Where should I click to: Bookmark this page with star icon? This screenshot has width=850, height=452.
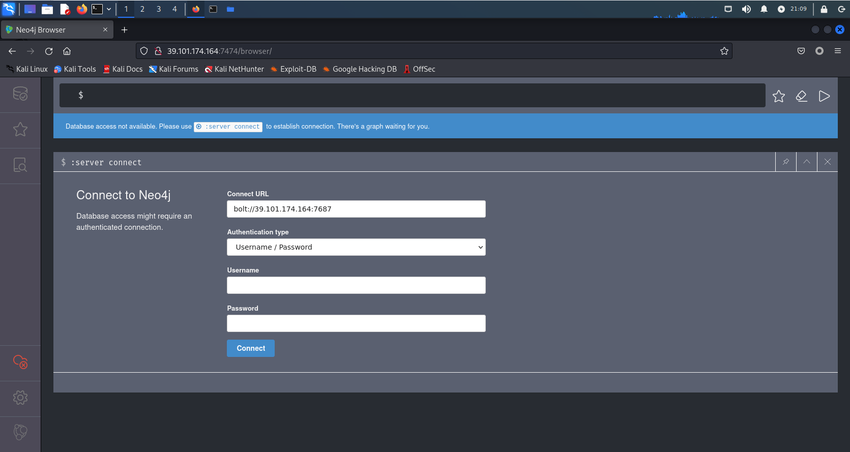(x=724, y=51)
